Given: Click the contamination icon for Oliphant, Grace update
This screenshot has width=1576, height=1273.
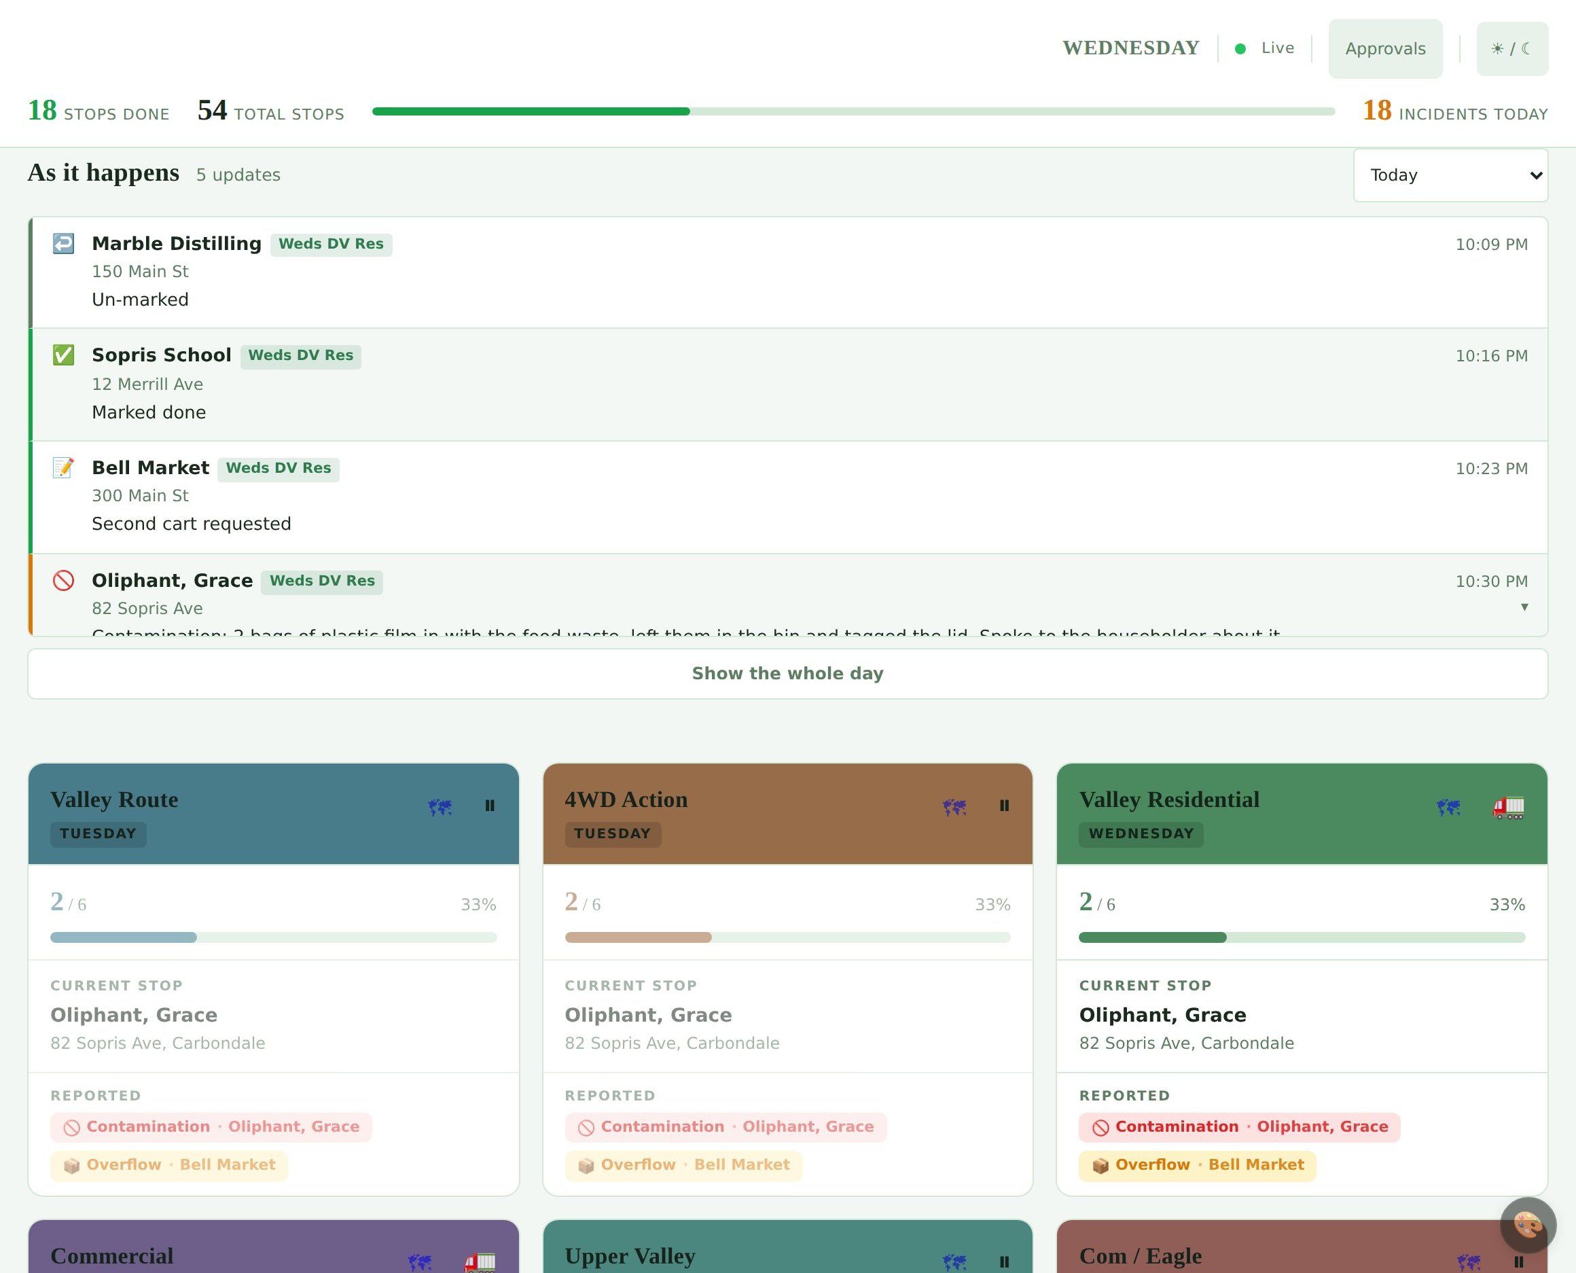Looking at the screenshot, I should [63, 581].
